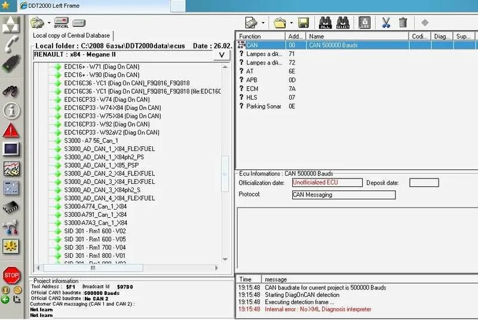
Task: Click the control panel knobs sidebar icon
Action: [x=11, y=188]
